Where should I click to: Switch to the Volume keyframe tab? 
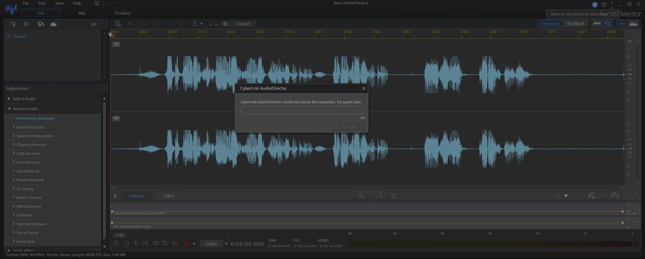[x=137, y=196]
